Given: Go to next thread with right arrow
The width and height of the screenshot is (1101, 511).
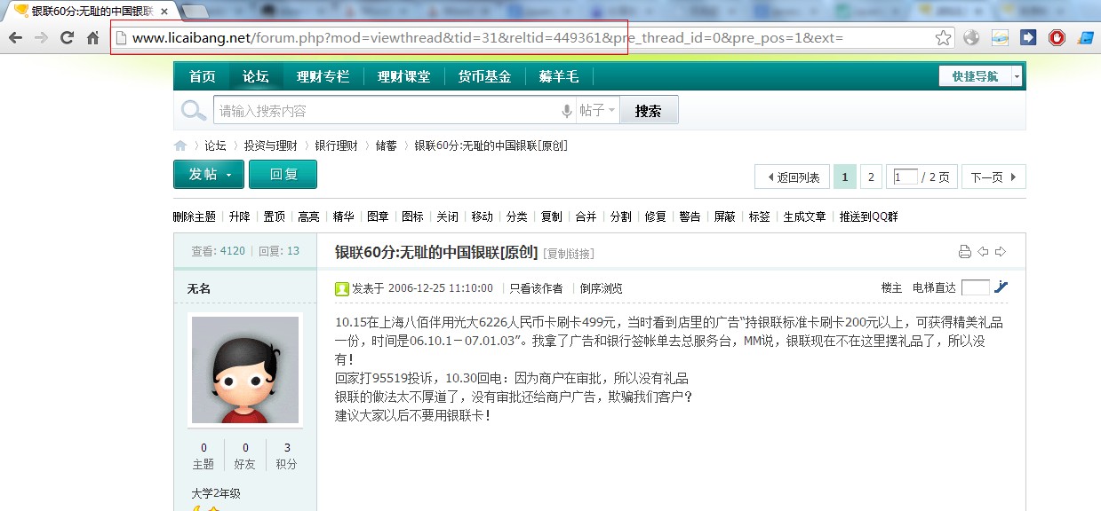Looking at the screenshot, I should 1001,252.
